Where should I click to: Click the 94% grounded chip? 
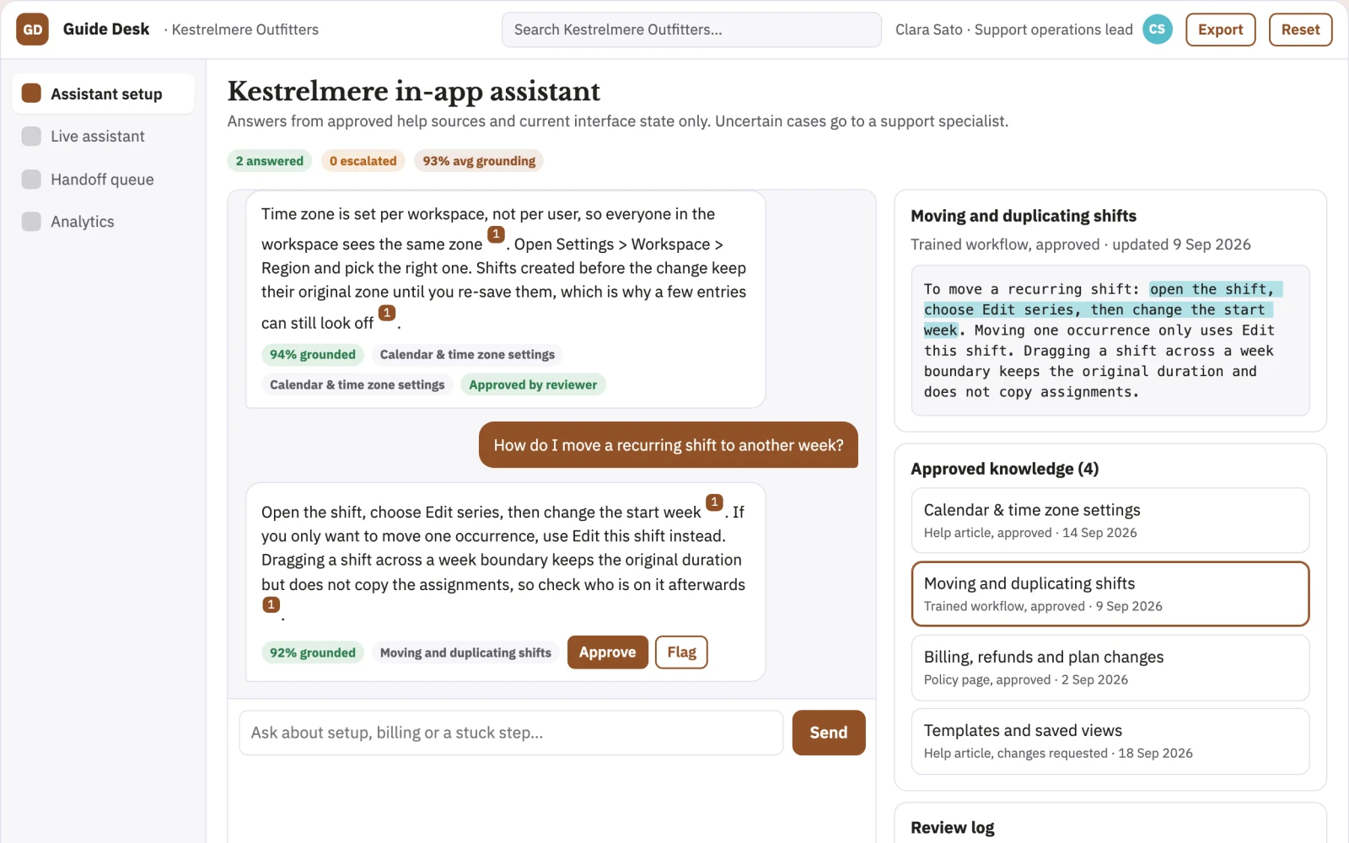[313, 354]
